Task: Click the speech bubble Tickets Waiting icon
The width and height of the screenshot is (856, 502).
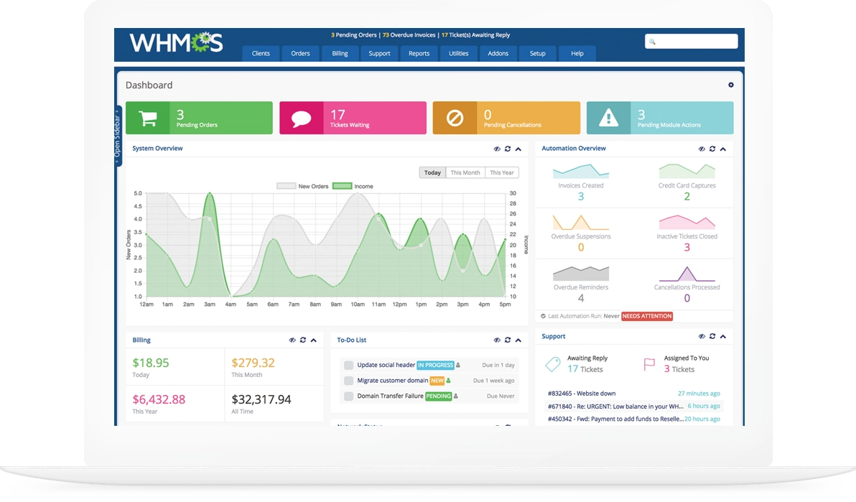Action: 301,118
